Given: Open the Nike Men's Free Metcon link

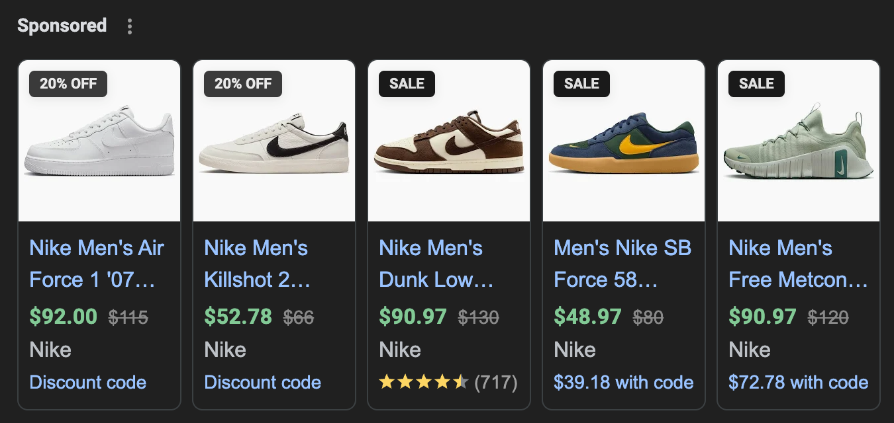Looking at the screenshot, I should click(x=797, y=264).
